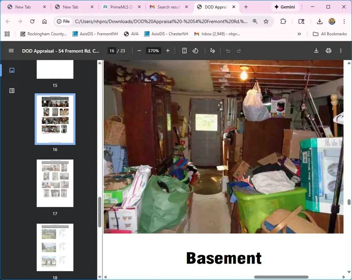Image resolution: width=352 pixels, height=280 pixels.
Task: Print the PDF document
Action: pos(329,51)
